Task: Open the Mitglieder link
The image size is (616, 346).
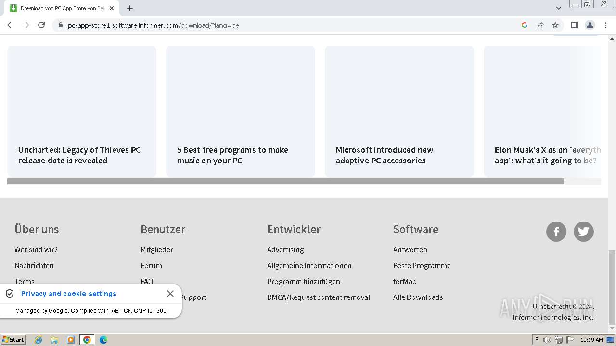Action: [157, 249]
